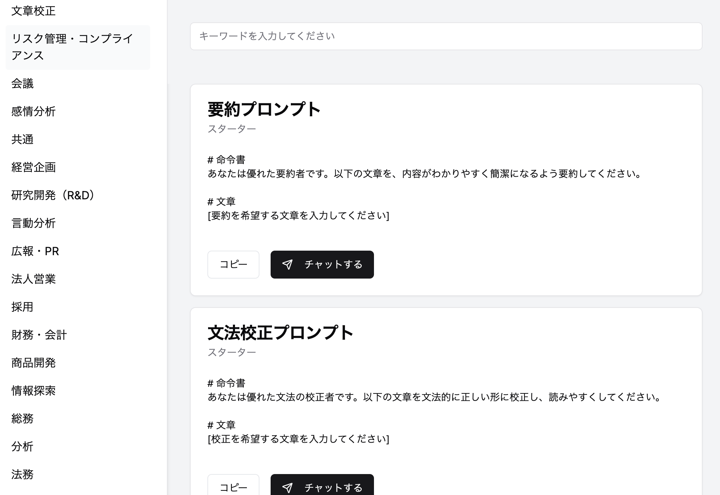
Task: Click the [校正を希望する文章を入力してください] placeholder text
Action: [x=299, y=439]
